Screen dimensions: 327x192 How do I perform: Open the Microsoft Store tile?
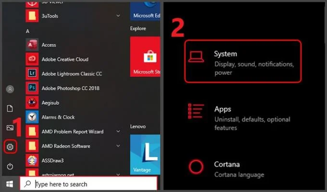click(x=145, y=57)
